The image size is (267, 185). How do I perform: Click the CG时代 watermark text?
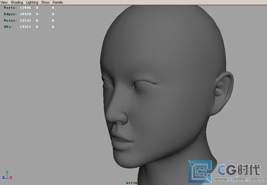point(239,170)
